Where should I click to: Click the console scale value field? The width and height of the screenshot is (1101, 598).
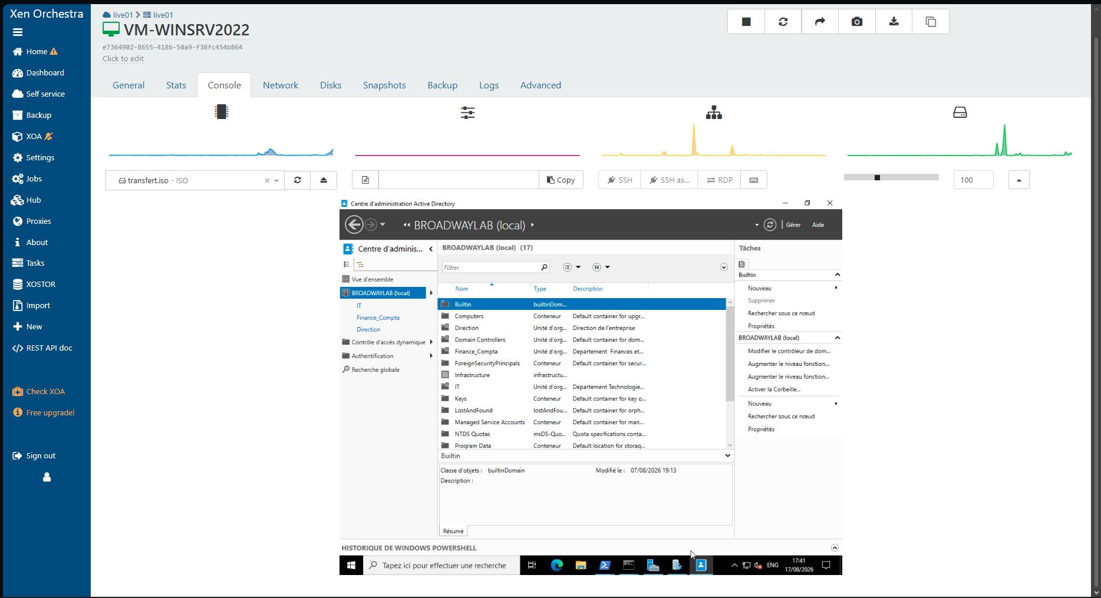pos(973,180)
